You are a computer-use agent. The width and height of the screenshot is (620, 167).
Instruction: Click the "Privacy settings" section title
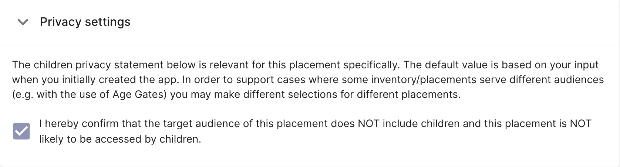point(85,22)
